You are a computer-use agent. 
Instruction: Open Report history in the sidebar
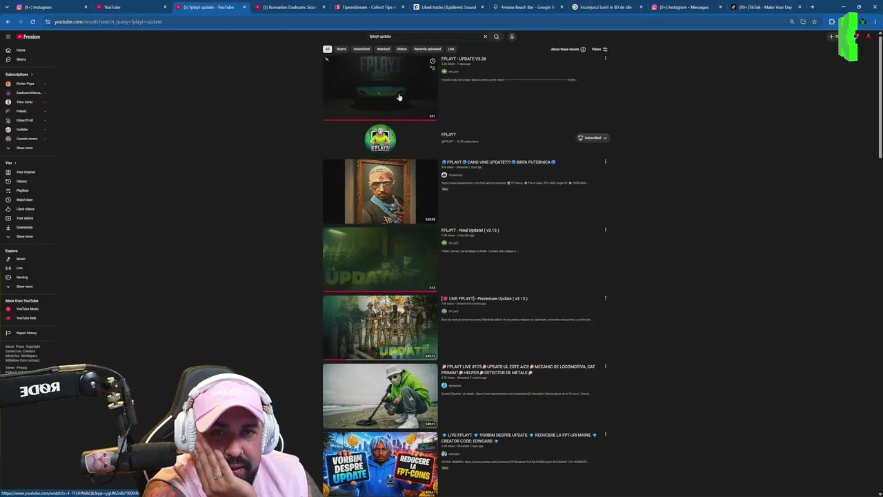[x=26, y=333]
